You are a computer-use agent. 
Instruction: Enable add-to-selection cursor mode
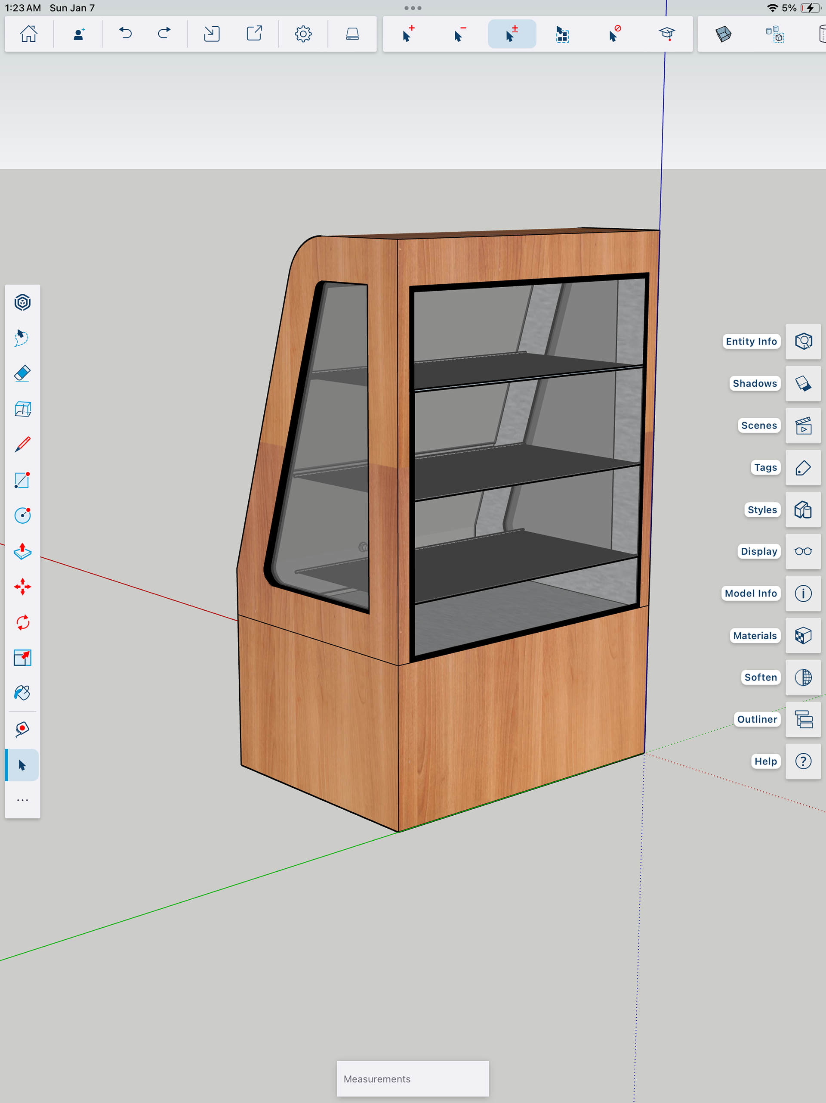pos(409,34)
